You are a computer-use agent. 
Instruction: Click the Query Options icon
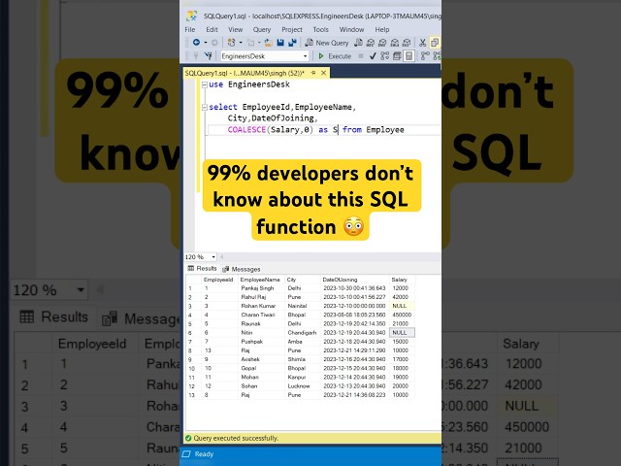(397, 56)
